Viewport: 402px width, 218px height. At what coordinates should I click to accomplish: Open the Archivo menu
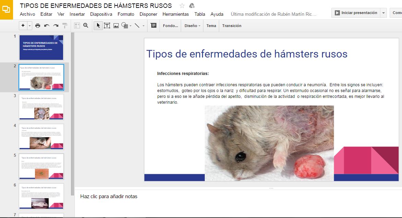pyautogui.click(x=27, y=14)
